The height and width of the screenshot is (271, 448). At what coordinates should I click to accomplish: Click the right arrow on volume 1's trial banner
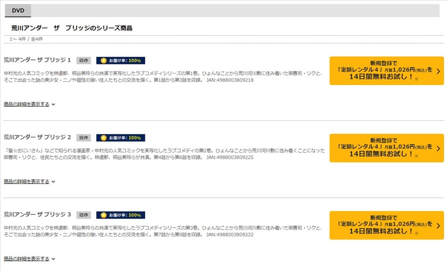[438, 71]
